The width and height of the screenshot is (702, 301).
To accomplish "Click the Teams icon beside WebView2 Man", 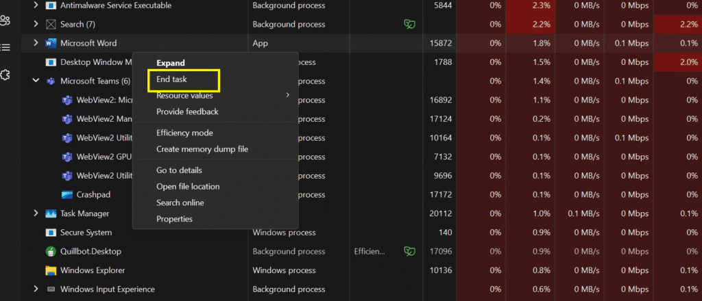I will click(x=67, y=119).
